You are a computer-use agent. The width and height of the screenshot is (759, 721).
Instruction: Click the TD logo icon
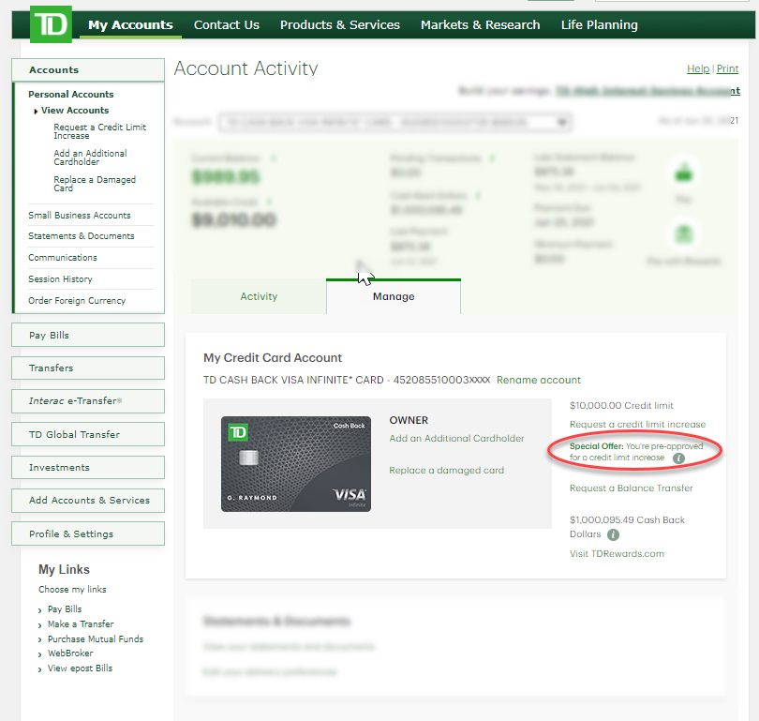[51, 25]
